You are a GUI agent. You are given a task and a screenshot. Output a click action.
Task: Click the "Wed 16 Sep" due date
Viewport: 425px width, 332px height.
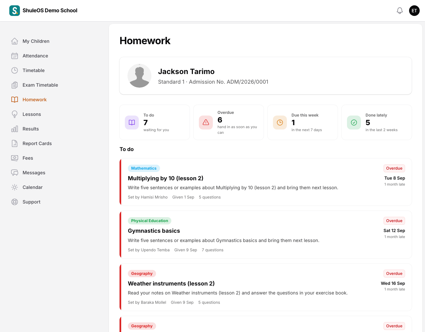pyautogui.click(x=393, y=284)
